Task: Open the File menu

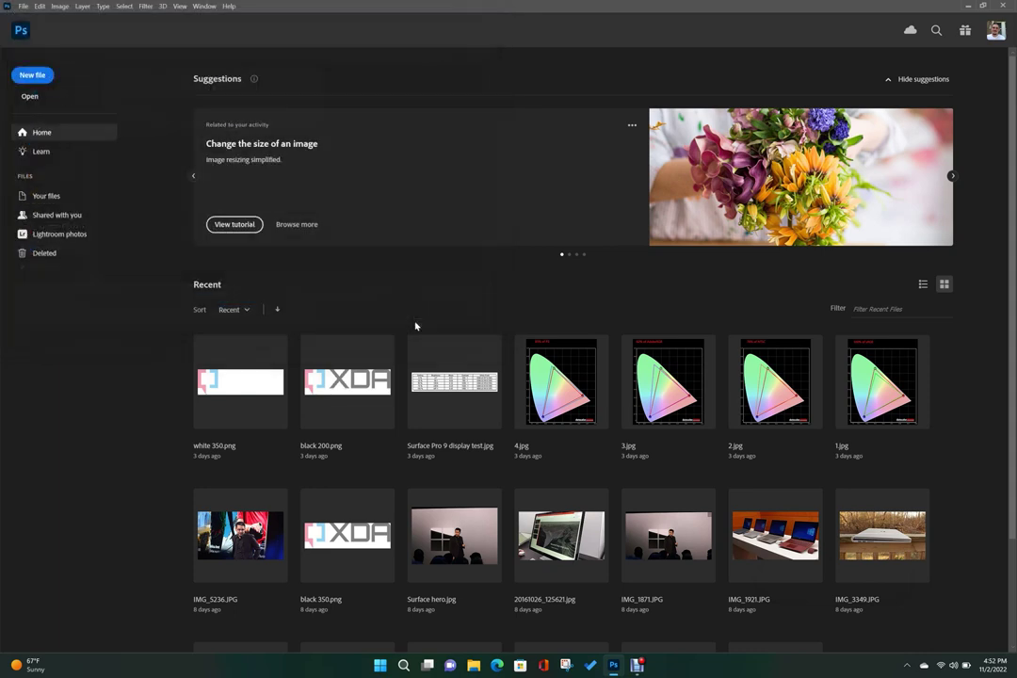Action: tap(24, 6)
